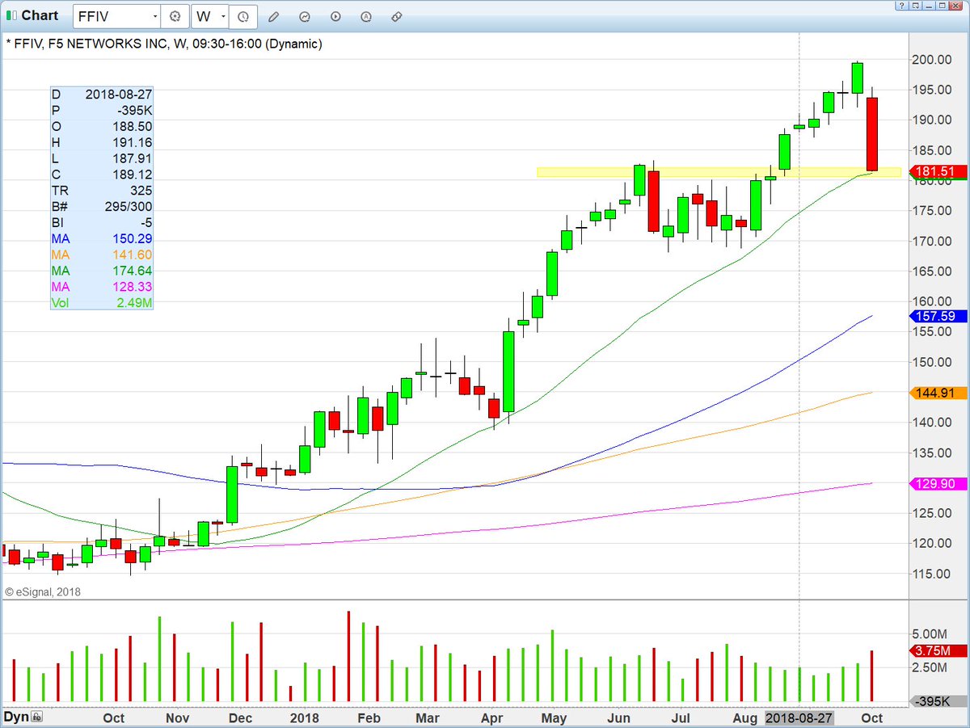
Task: Click the large red latest weekly candle
Action: coord(872,135)
